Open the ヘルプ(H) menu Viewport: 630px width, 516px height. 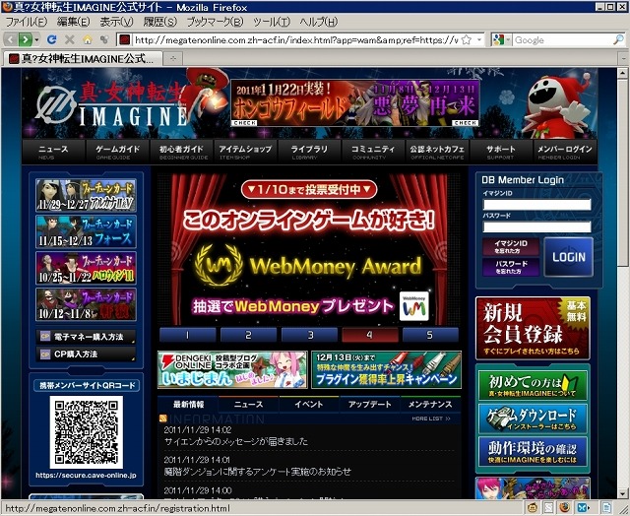tap(319, 22)
